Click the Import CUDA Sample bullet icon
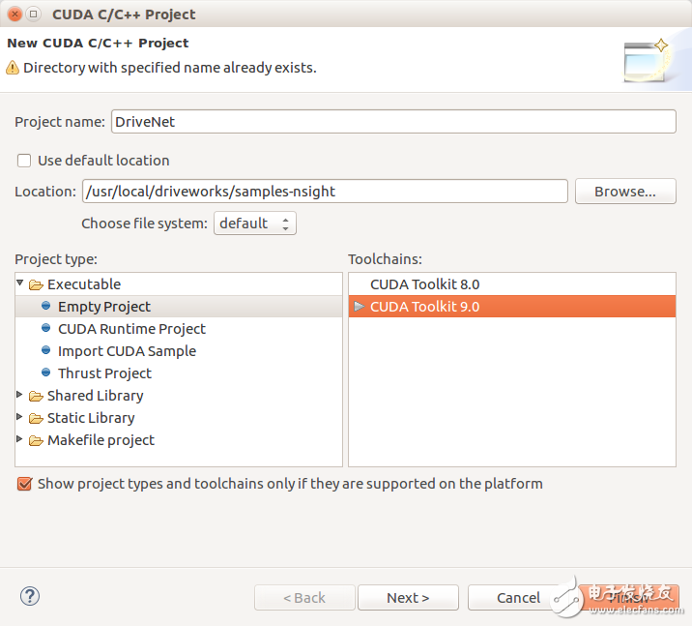The image size is (692, 626). (45, 350)
